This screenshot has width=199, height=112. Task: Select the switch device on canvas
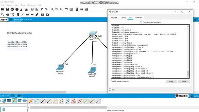(x=93, y=33)
